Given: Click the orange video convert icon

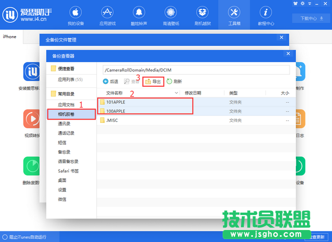Looking at the screenshot, I should tap(31, 119).
